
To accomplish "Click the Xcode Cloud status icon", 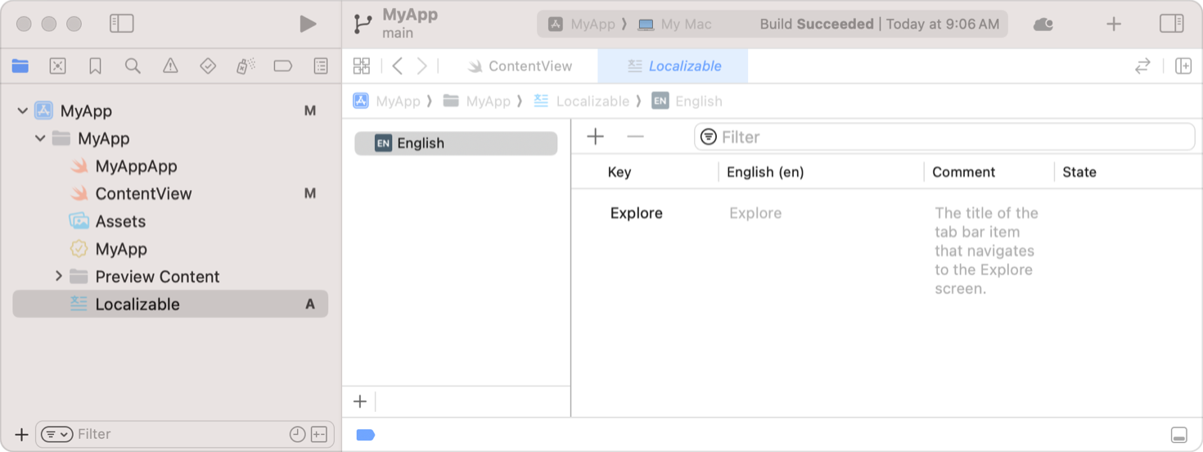I will [x=1043, y=25].
